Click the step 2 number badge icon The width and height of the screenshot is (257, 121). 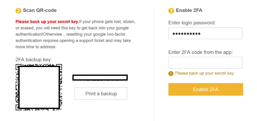click(18, 11)
